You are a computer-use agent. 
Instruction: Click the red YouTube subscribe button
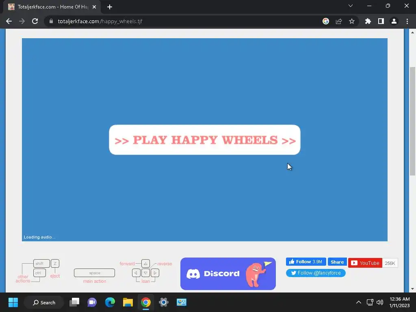pos(365,263)
